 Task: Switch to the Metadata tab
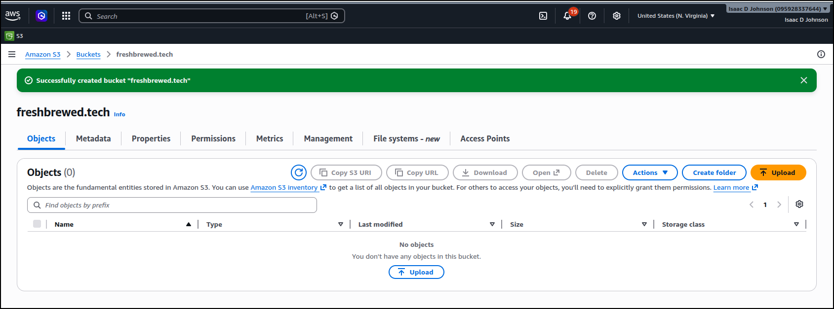coord(93,138)
